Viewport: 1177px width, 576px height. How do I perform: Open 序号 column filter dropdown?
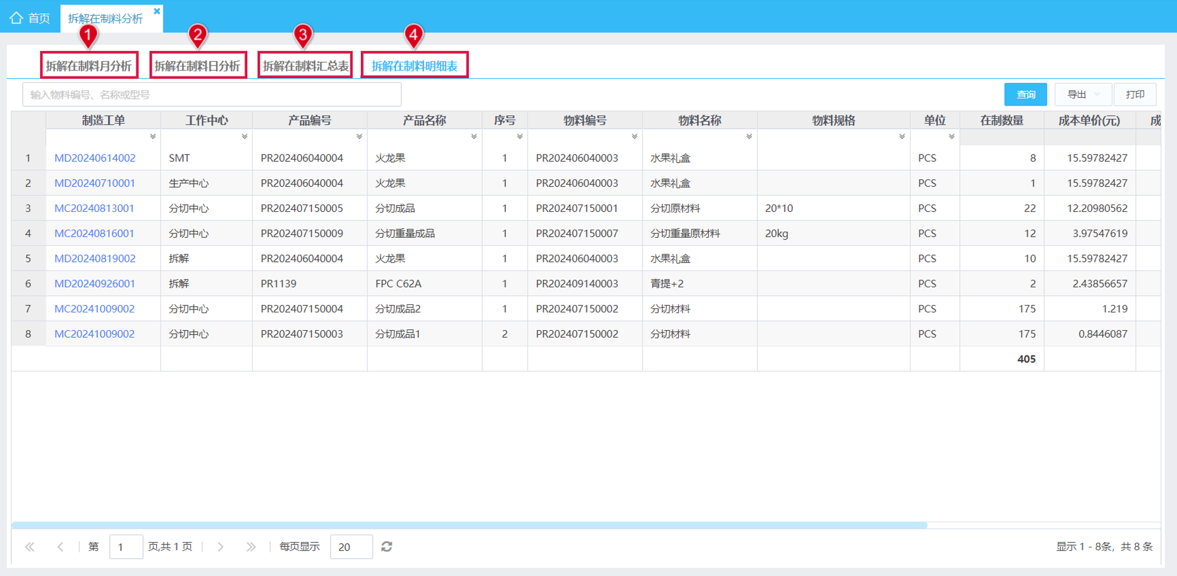[x=520, y=137]
